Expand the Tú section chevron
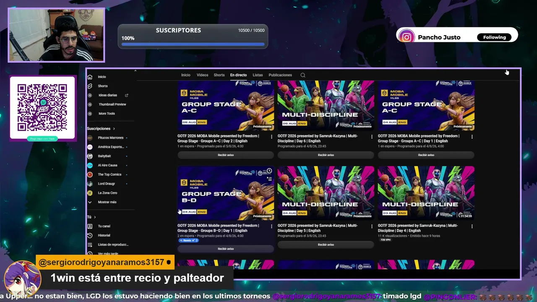The image size is (537, 302). 95,217
